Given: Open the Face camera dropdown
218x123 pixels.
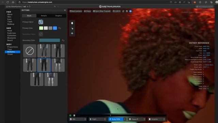Looking at the screenshot, I should [88, 11].
